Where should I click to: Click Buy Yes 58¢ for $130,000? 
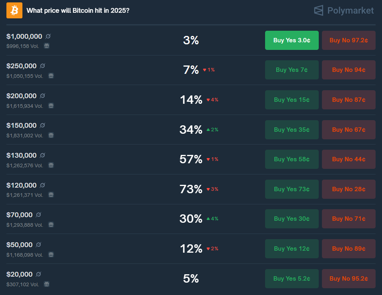tap(292, 159)
